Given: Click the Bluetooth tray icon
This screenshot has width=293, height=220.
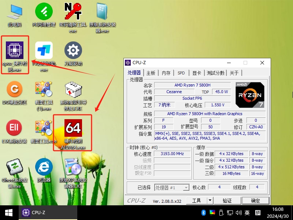Looking at the screenshot, I should click(x=203, y=213).
